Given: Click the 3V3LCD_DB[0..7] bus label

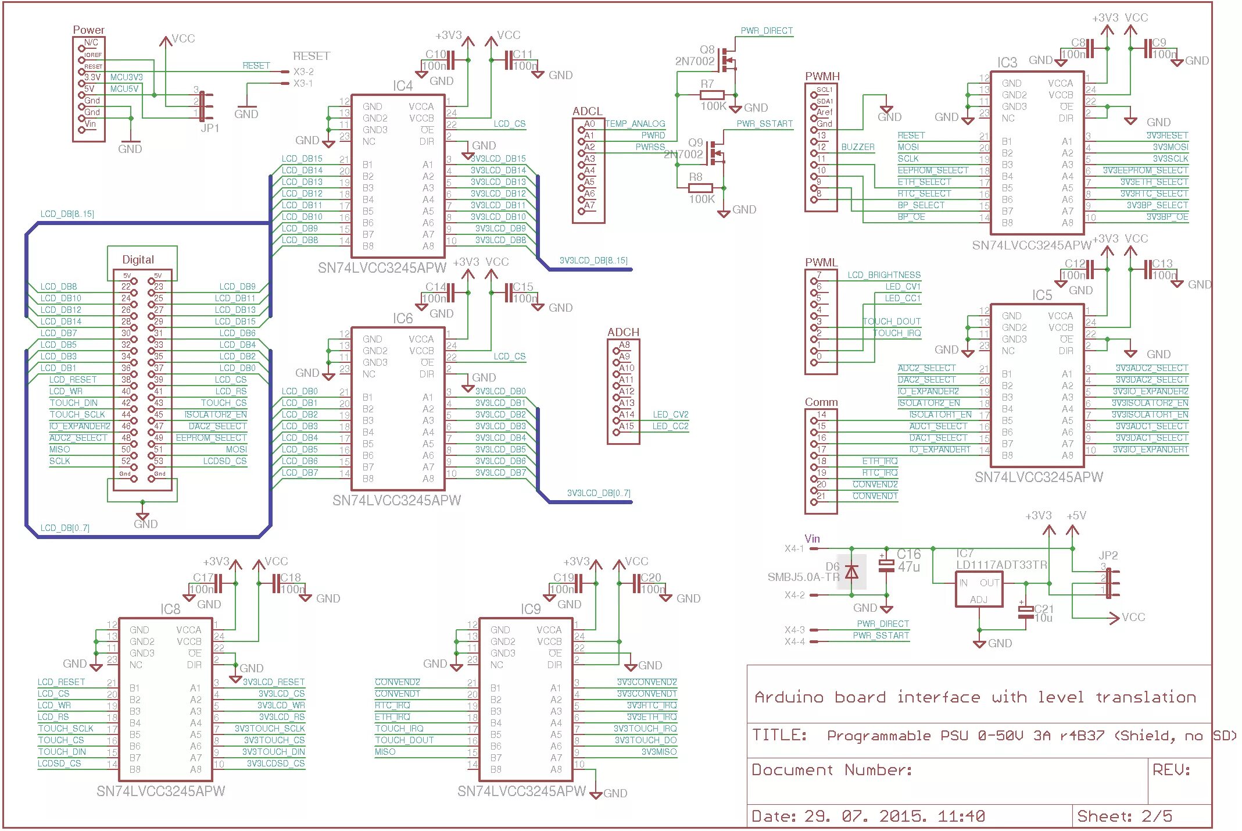Looking at the screenshot, I should [x=598, y=493].
